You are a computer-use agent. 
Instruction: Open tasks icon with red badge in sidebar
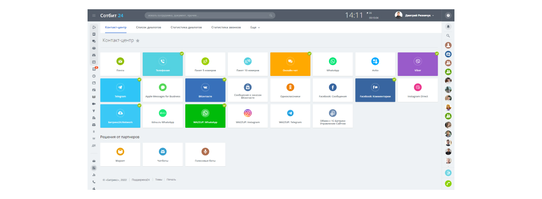point(94,69)
